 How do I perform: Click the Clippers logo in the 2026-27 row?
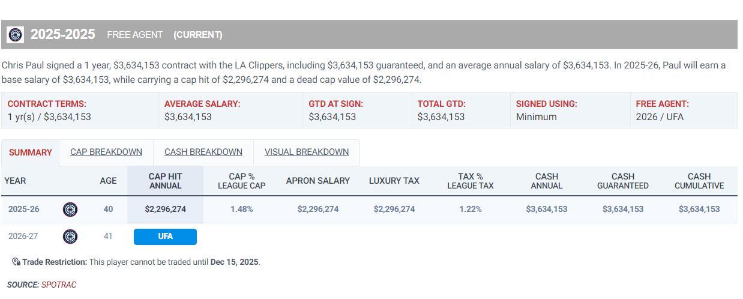70,237
